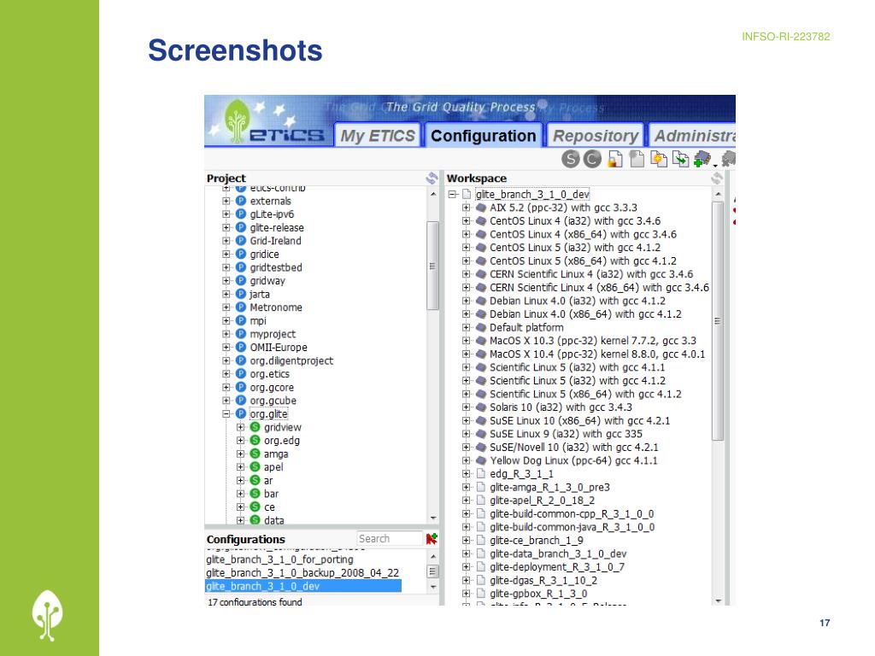Image resolution: width=875 pixels, height=656 pixels.
Task: Open the Administration tab
Action: tap(693, 136)
